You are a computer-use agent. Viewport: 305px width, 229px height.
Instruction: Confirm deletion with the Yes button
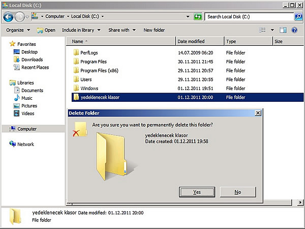click(x=197, y=192)
